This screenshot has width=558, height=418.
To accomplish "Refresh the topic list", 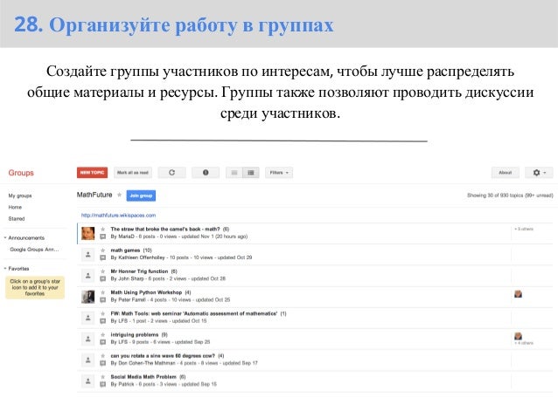I will click(x=172, y=173).
